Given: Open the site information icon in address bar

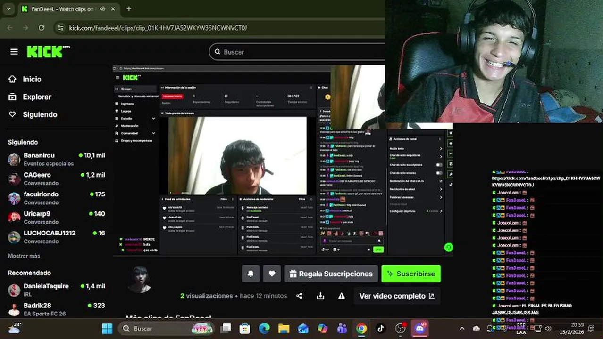Looking at the screenshot, I should (59, 28).
